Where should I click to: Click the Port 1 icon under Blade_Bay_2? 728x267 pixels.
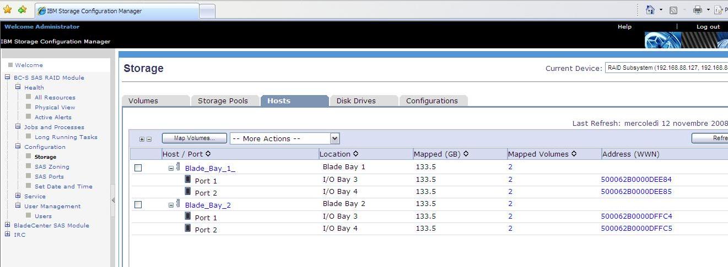pos(187,216)
